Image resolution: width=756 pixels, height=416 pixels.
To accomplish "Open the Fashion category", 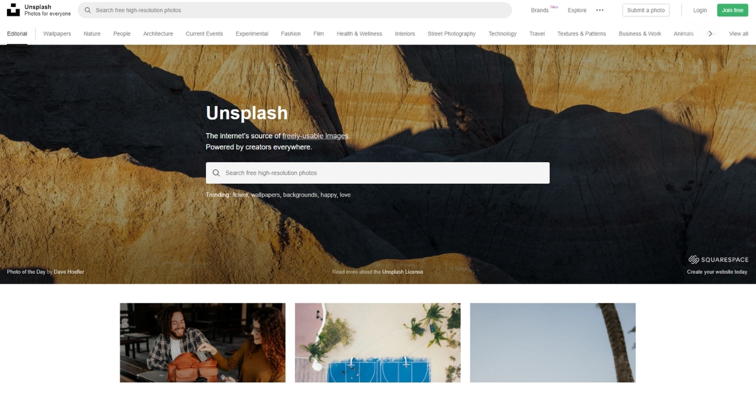I will (x=290, y=34).
